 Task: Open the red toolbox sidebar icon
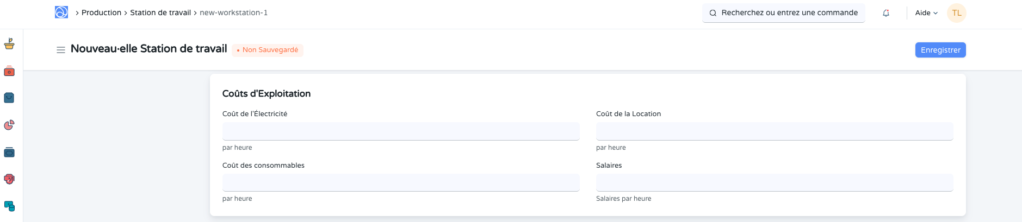9,71
